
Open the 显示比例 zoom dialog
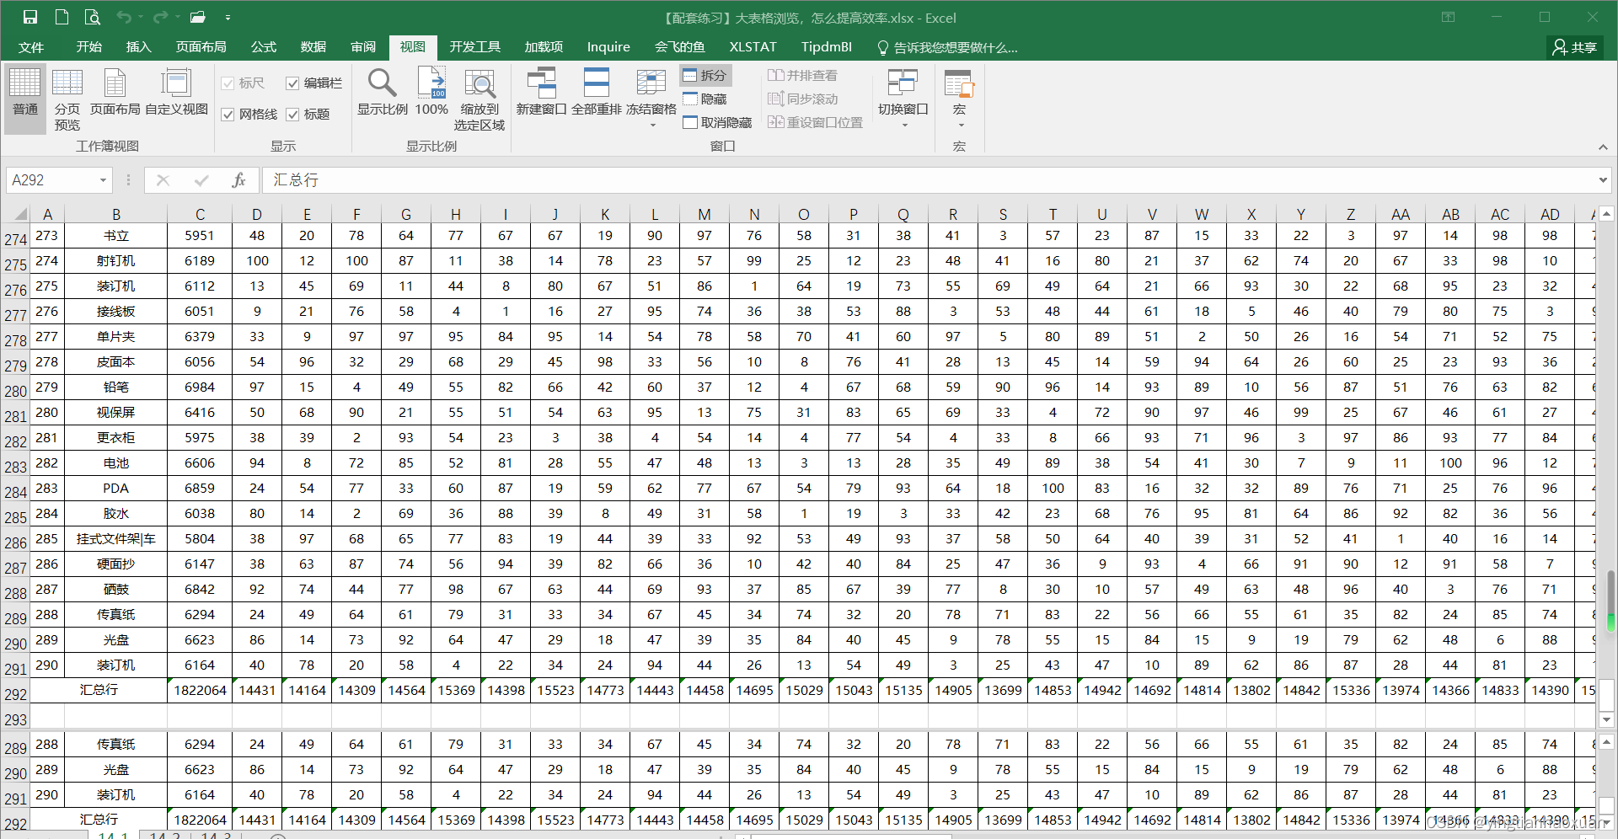point(382,93)
